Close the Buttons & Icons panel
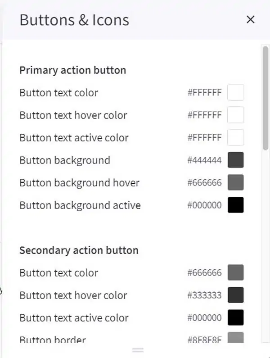This screenshot has height=358, width=270. [250, 20]
